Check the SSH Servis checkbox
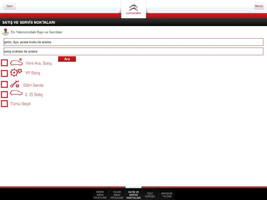 pyautogui.click(x=4, y=84)
